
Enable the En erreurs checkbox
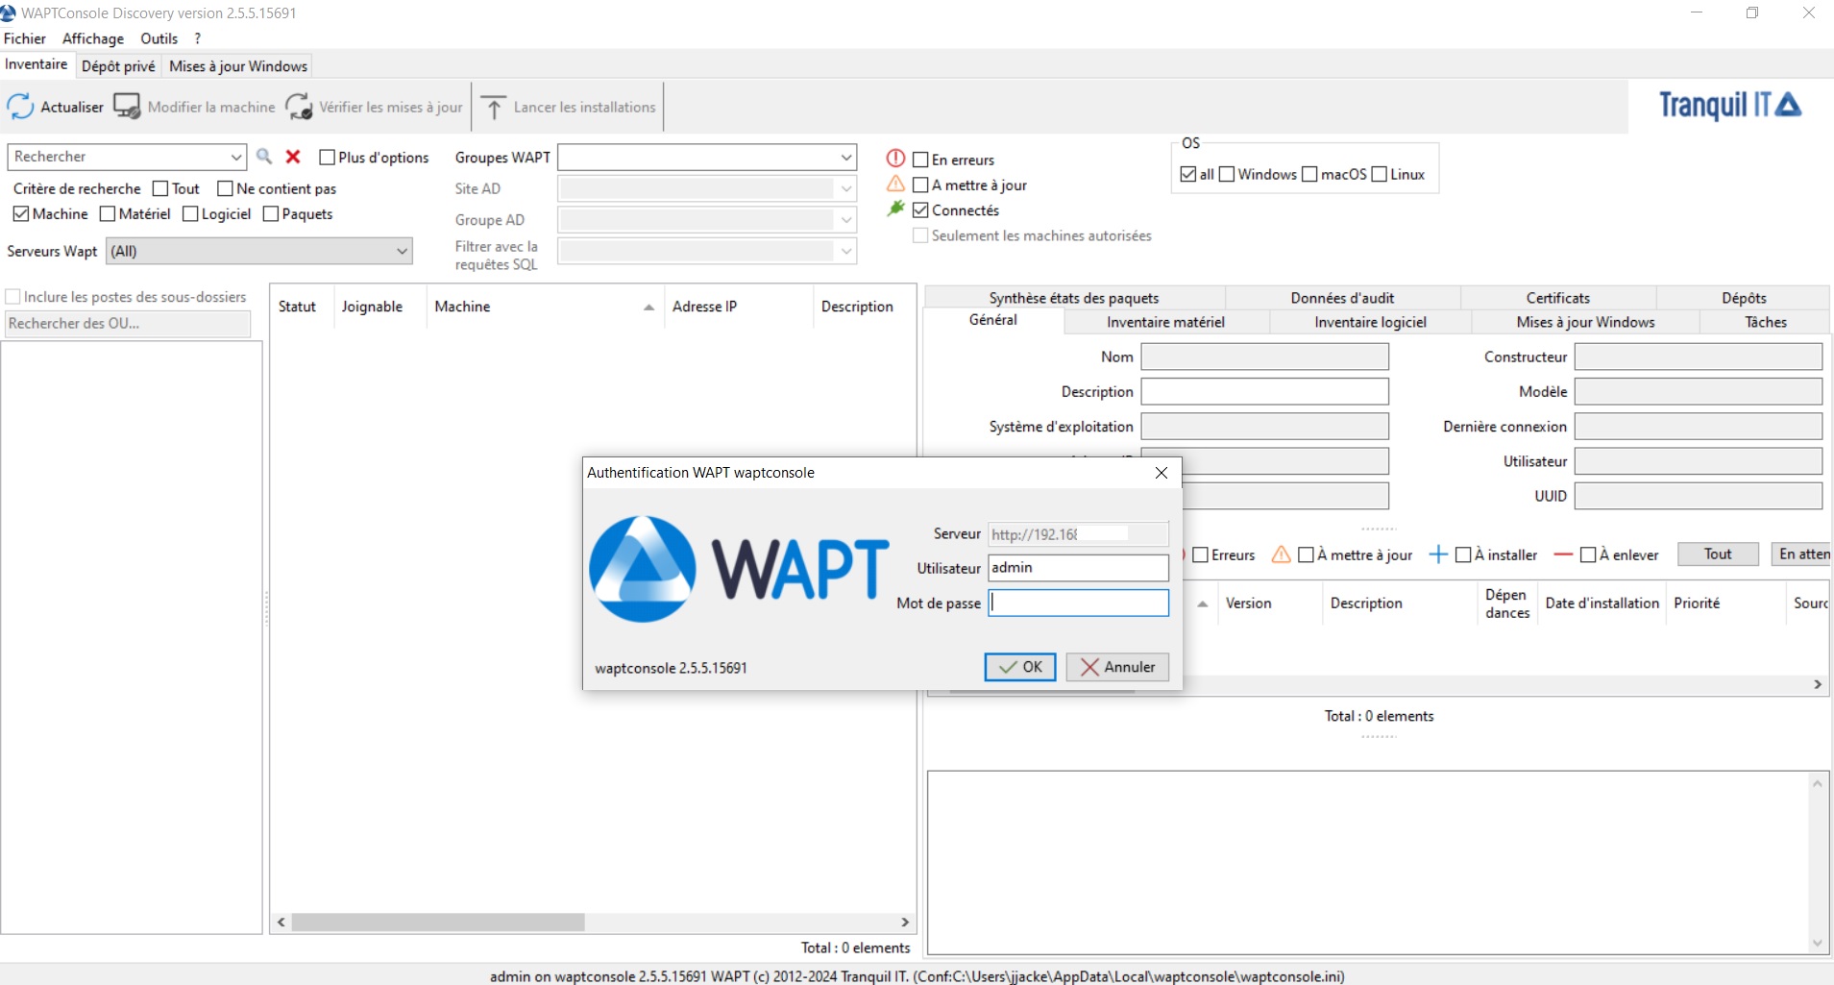click(920, 160)
